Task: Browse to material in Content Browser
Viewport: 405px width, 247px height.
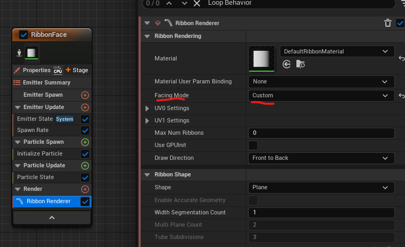Action: [300, 64]
